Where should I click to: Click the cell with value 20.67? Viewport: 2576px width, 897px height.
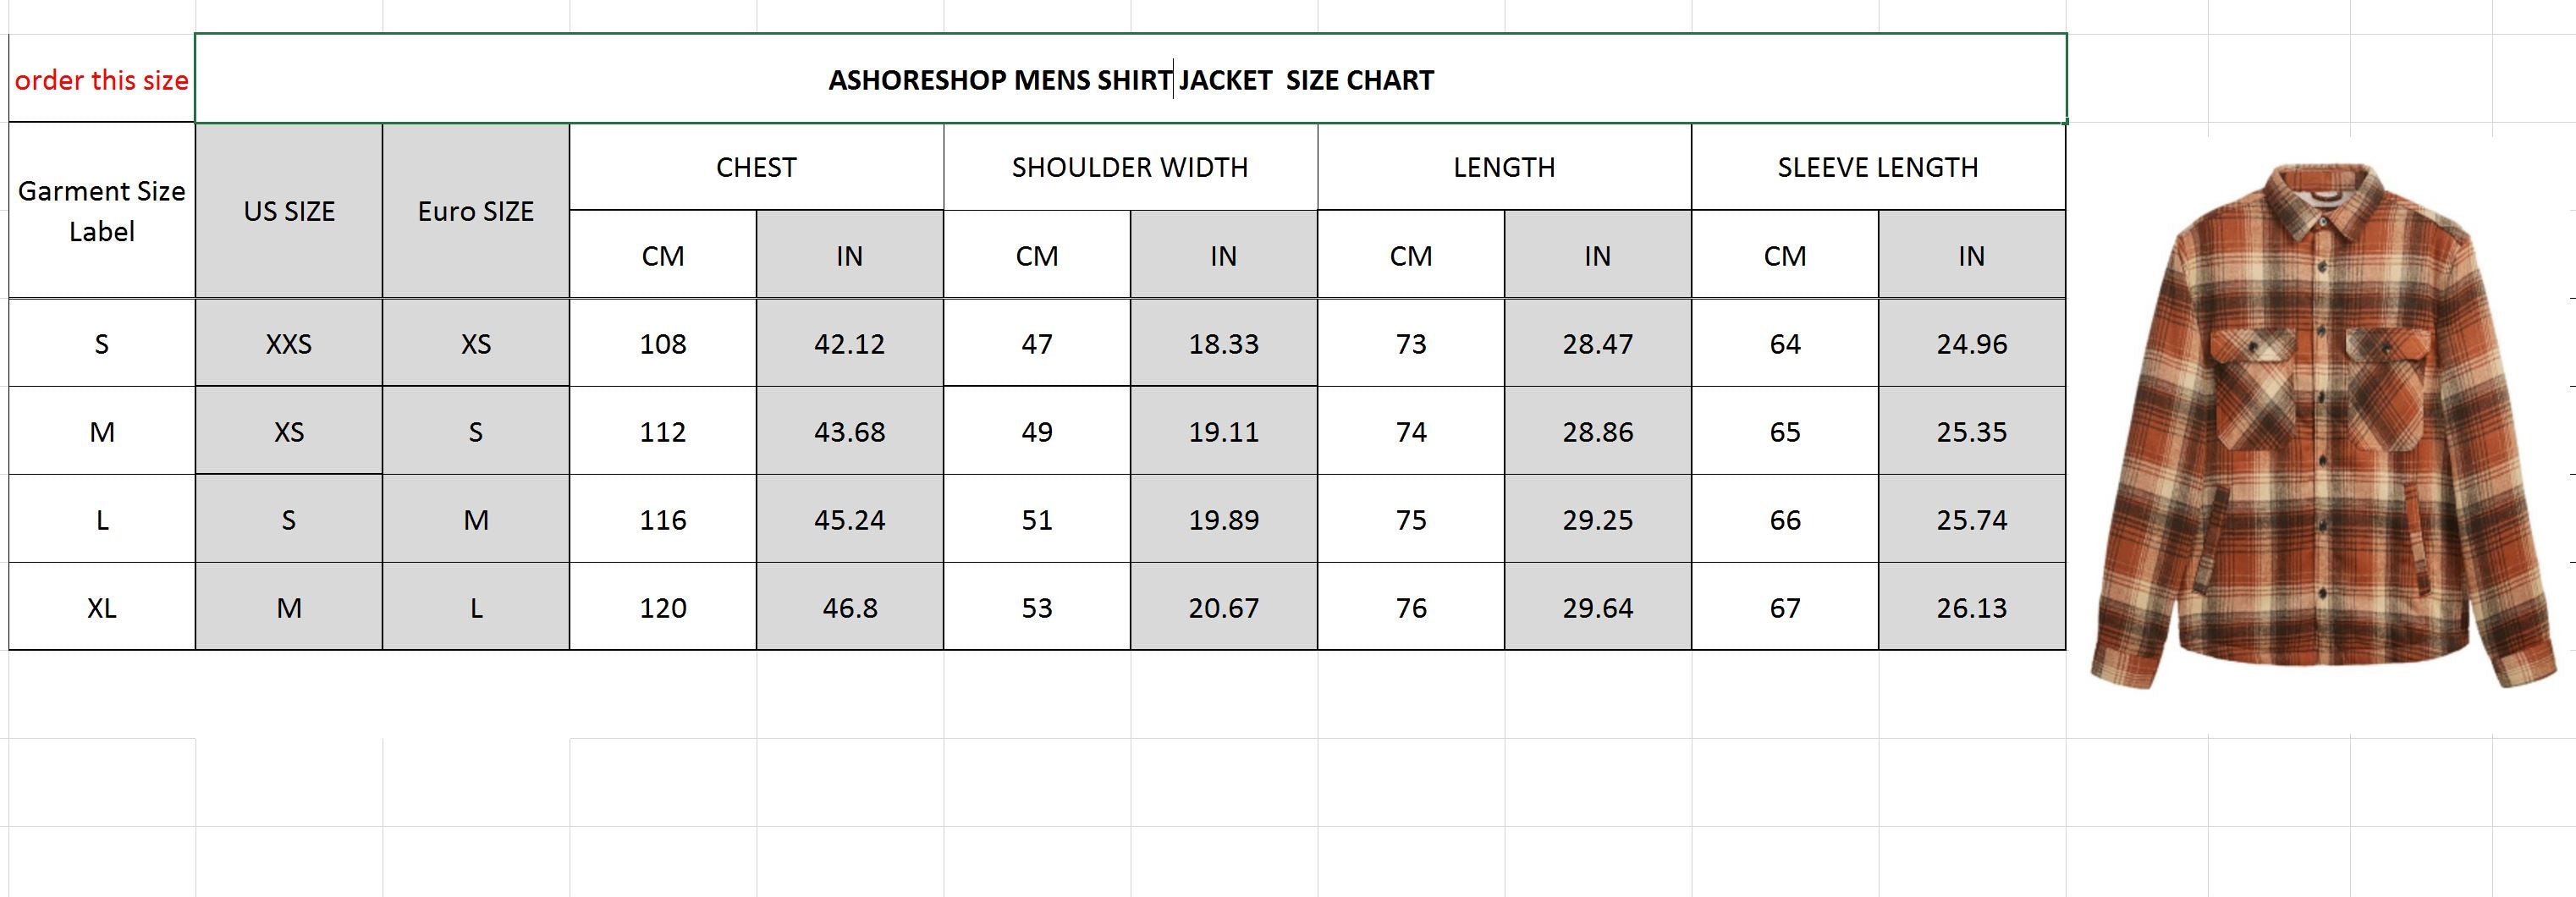(1224, 608)
